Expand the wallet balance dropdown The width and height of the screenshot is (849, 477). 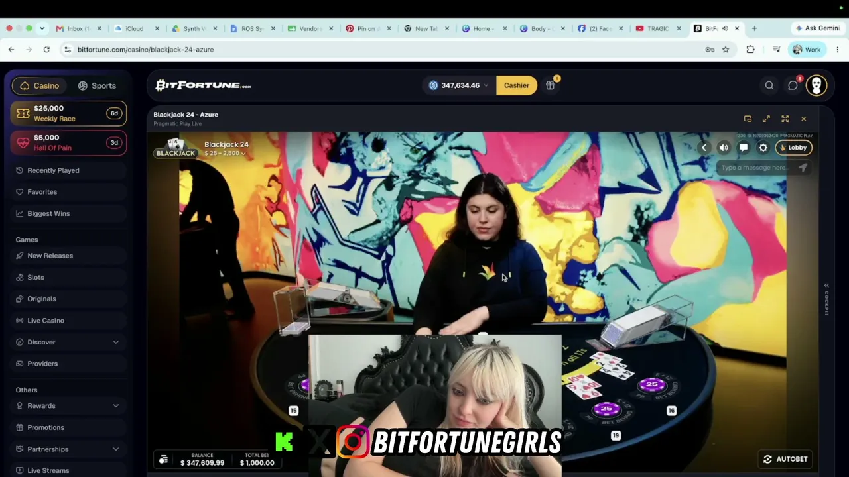(x=486, y=85)
